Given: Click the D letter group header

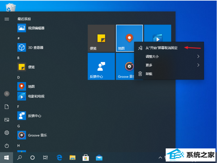Looking at the screenshot, I should click(19, 77).
